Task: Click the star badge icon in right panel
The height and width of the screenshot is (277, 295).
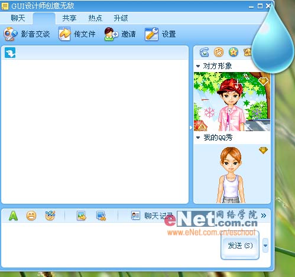Action: [234, 52]
